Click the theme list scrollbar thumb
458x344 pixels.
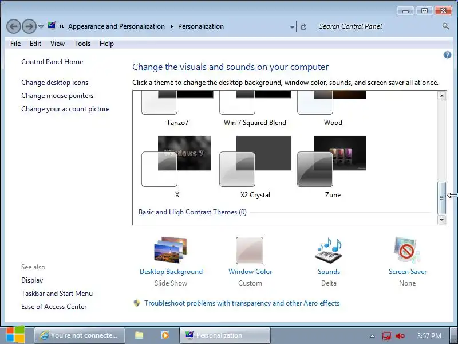(441, 198)
